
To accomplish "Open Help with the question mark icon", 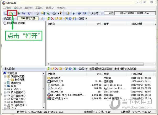I will pos(79,13).
